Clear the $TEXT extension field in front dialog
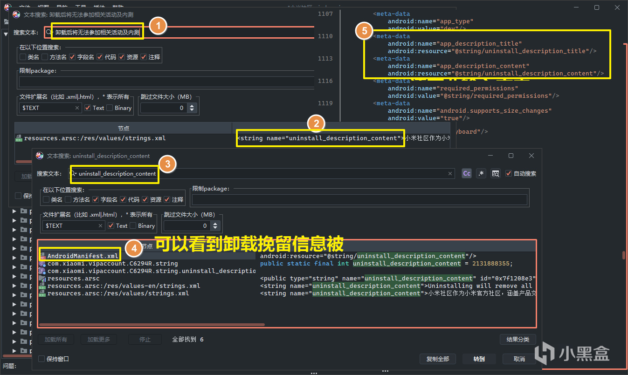Screen dimensions: 628x375 (100, 226)
